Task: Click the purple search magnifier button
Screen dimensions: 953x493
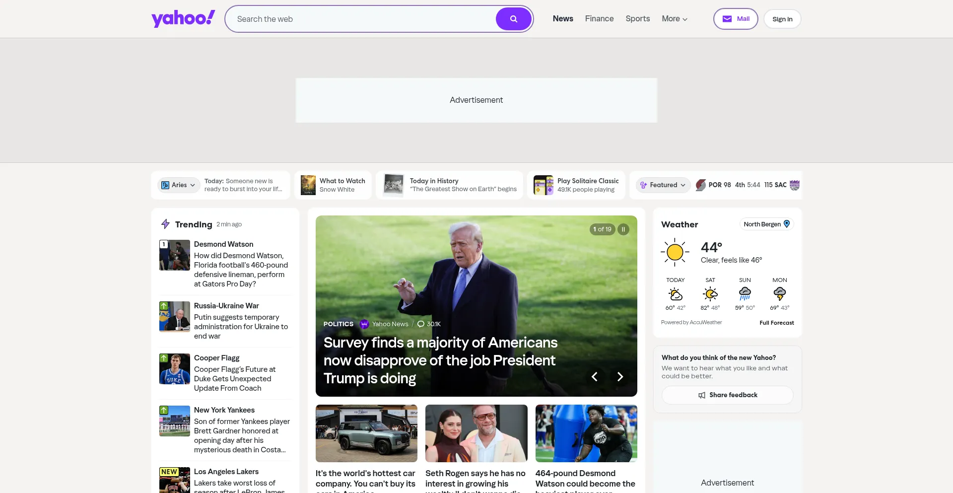Action: (x=514, y=19)
